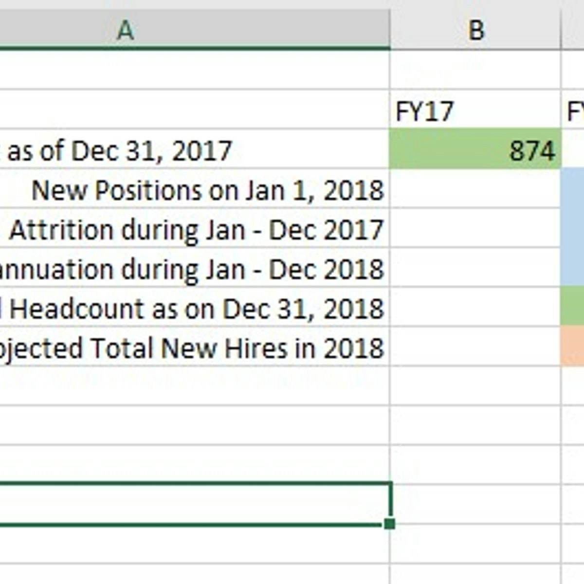Select empty column B cell beside New Positions
The image size is (584, 584).
coord(474,189)
